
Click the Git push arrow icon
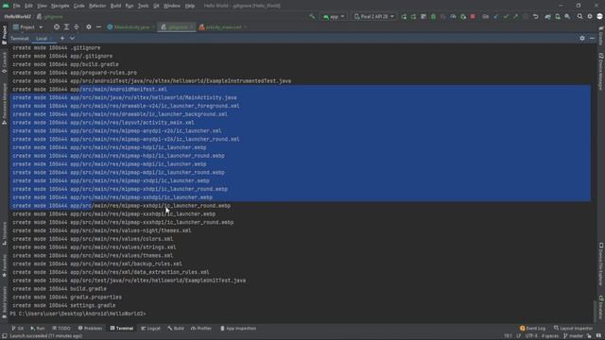pyautogui.click(x=515, y=17)
